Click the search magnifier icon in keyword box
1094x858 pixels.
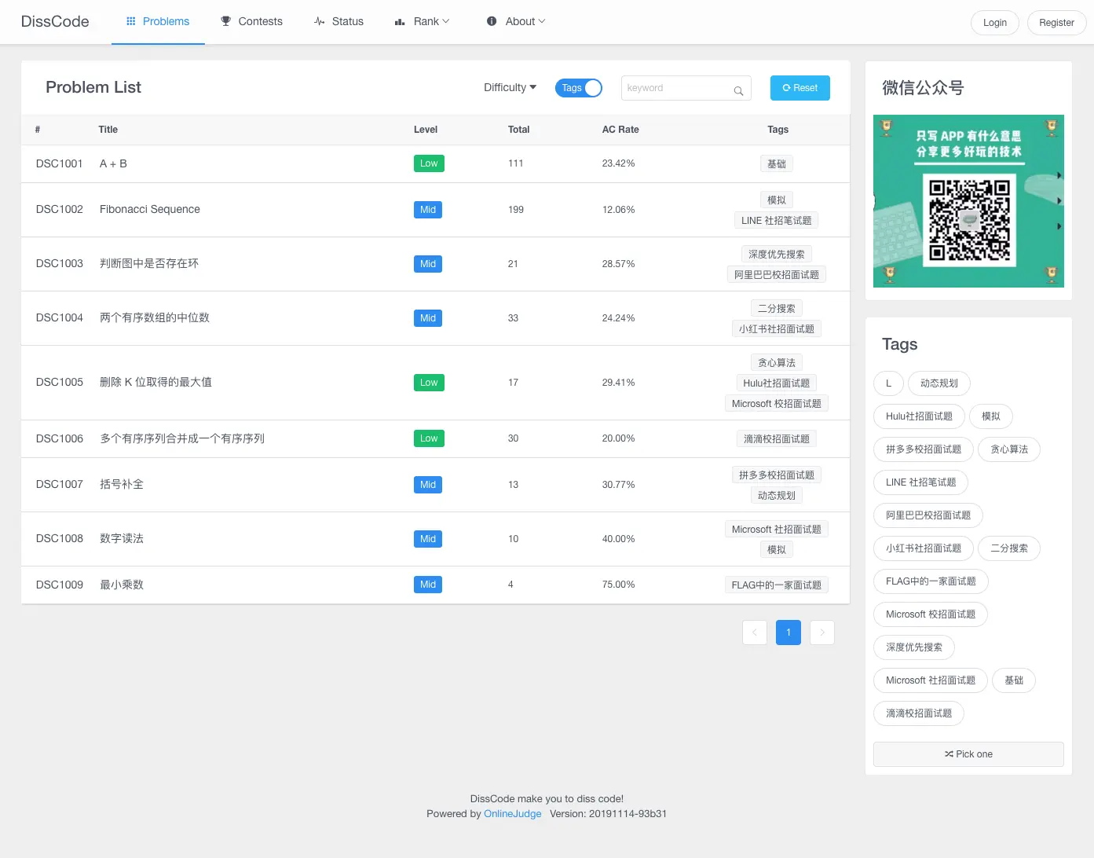click(x=738, y=91)
